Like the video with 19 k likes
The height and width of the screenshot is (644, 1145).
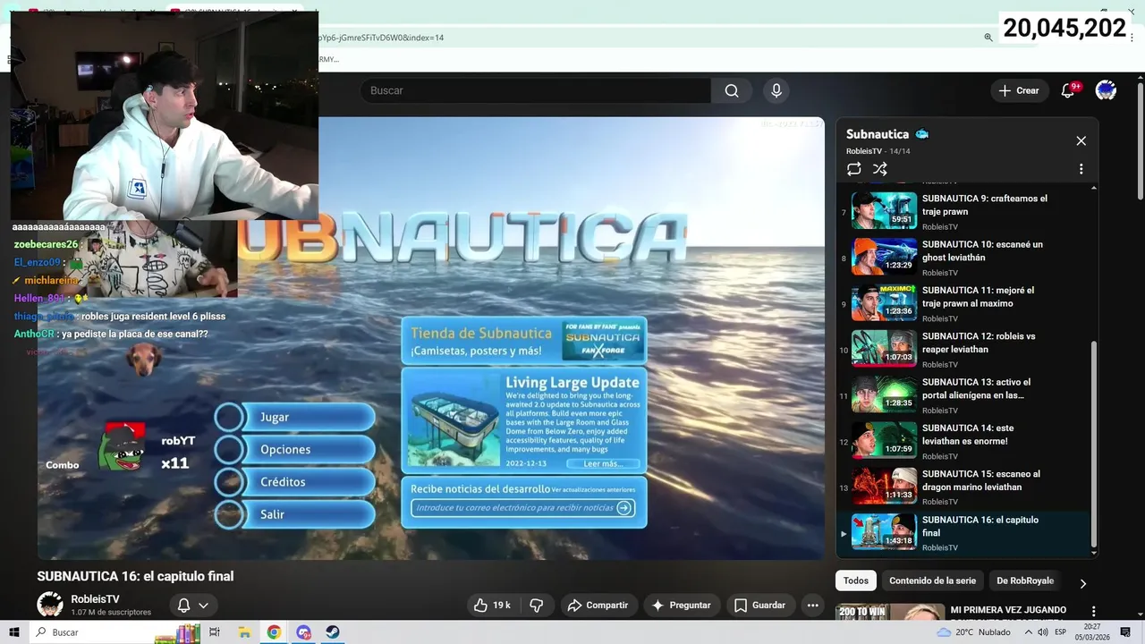pos(492,606)
